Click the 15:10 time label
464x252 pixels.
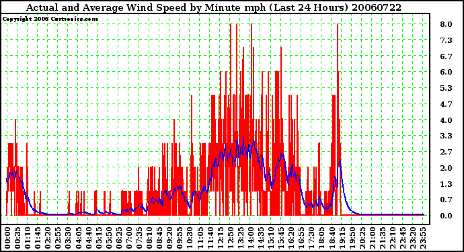[x=271, y=238]
